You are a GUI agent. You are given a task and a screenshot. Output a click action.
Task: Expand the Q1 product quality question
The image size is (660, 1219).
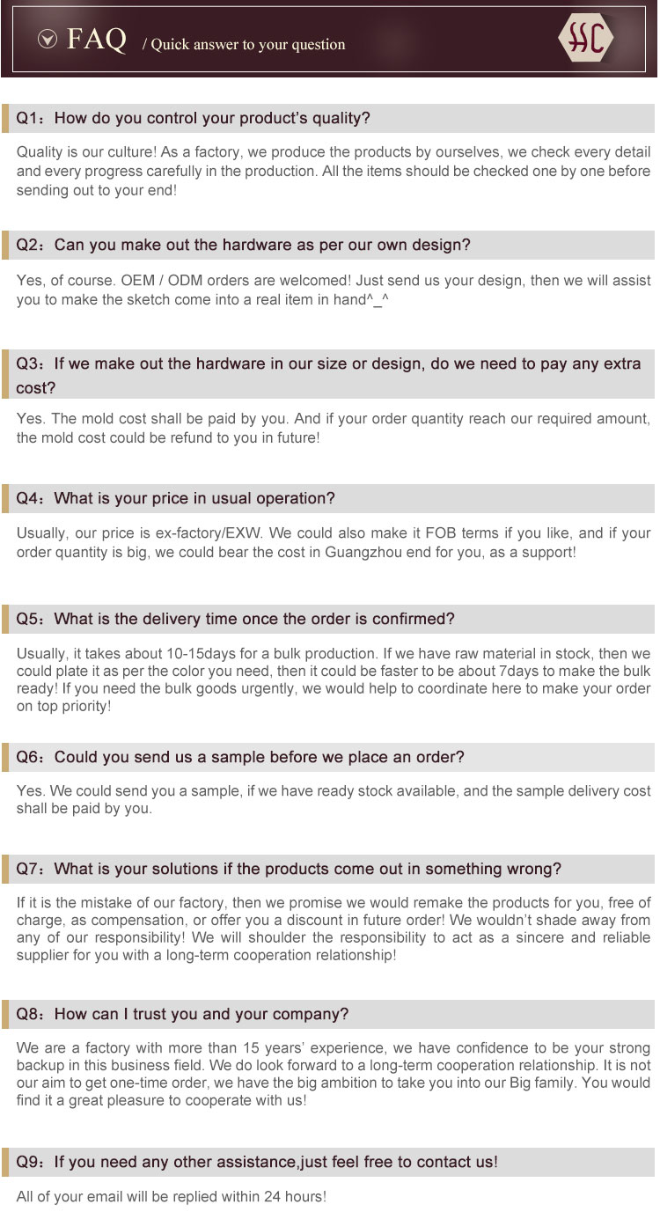194,118
